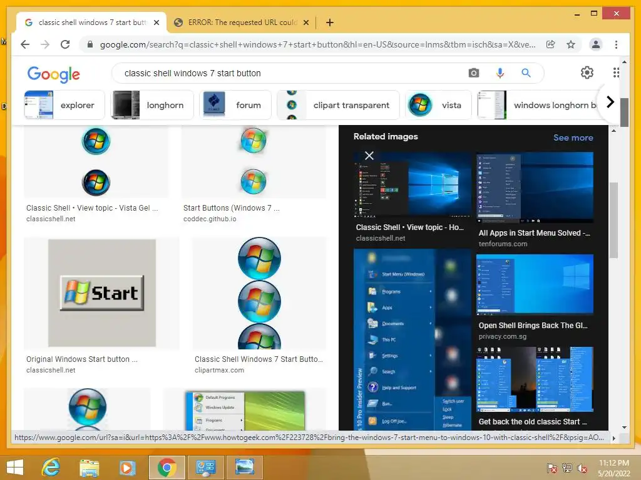Click Action Center flag tray icon

point(552,467)
